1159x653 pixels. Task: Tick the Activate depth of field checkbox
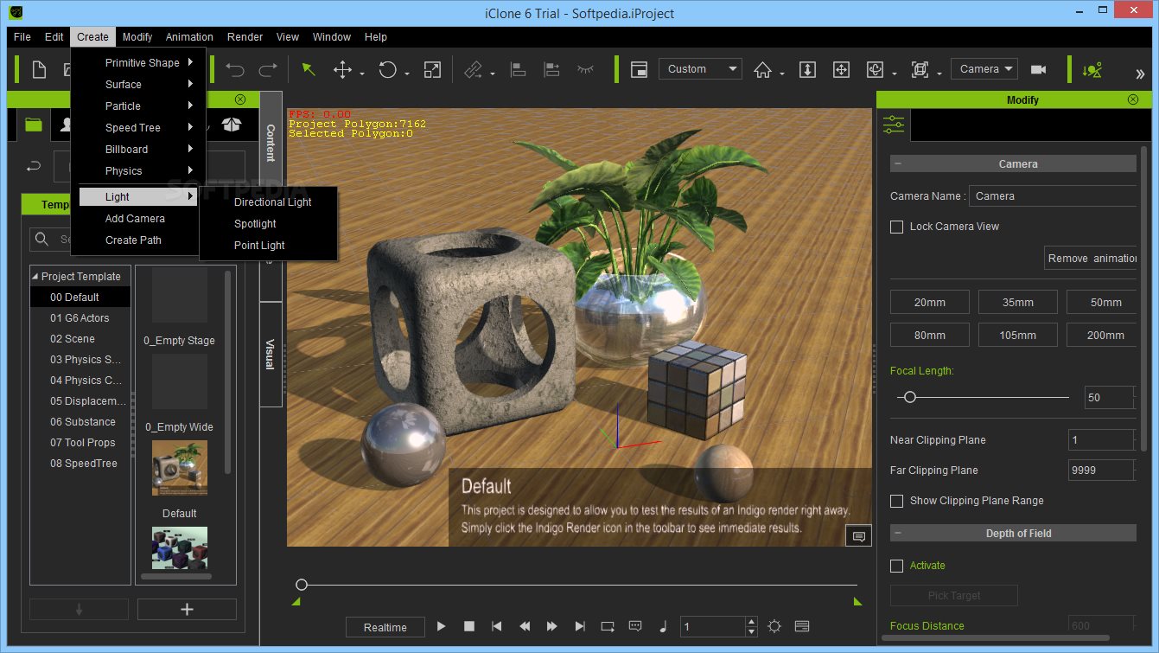[x=896, y=566]
